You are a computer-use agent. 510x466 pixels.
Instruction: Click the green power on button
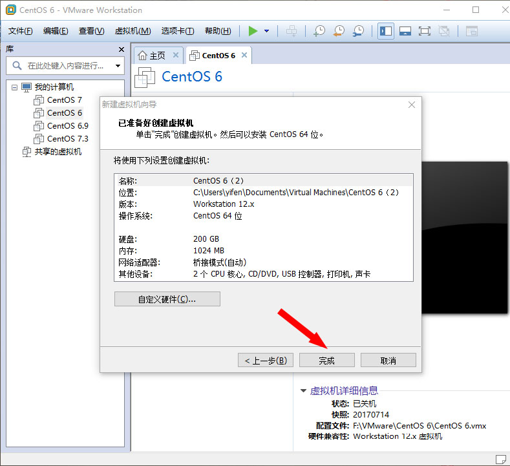tap(253, 31)
